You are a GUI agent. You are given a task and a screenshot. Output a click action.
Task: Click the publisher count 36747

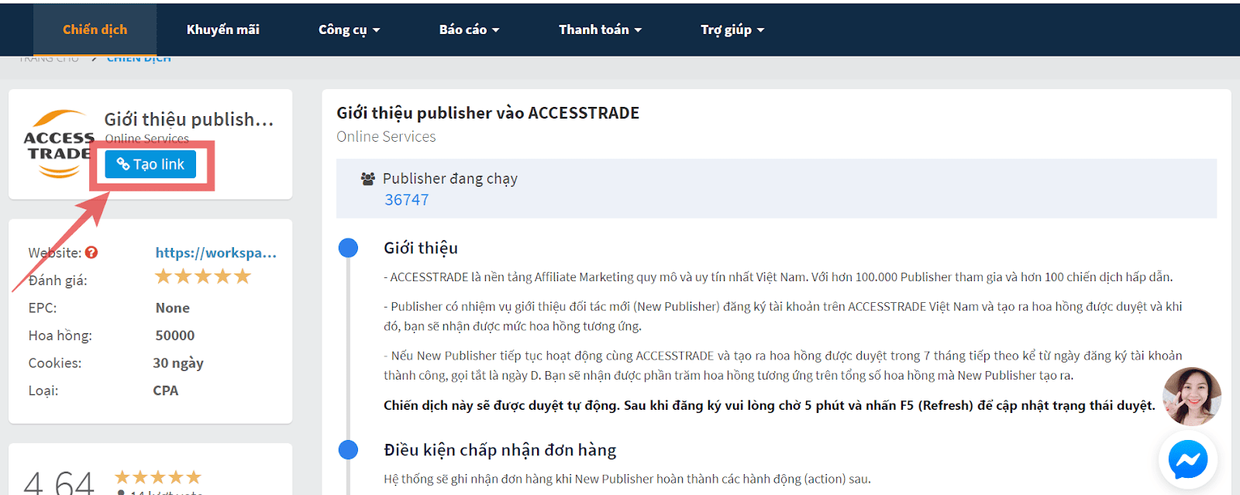click(407, 200)
